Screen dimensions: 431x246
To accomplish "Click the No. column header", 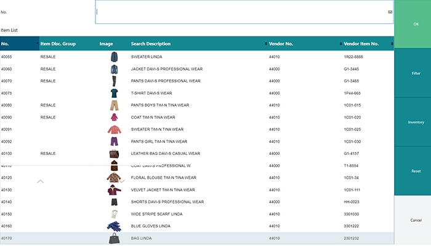I will coord(18,44).
